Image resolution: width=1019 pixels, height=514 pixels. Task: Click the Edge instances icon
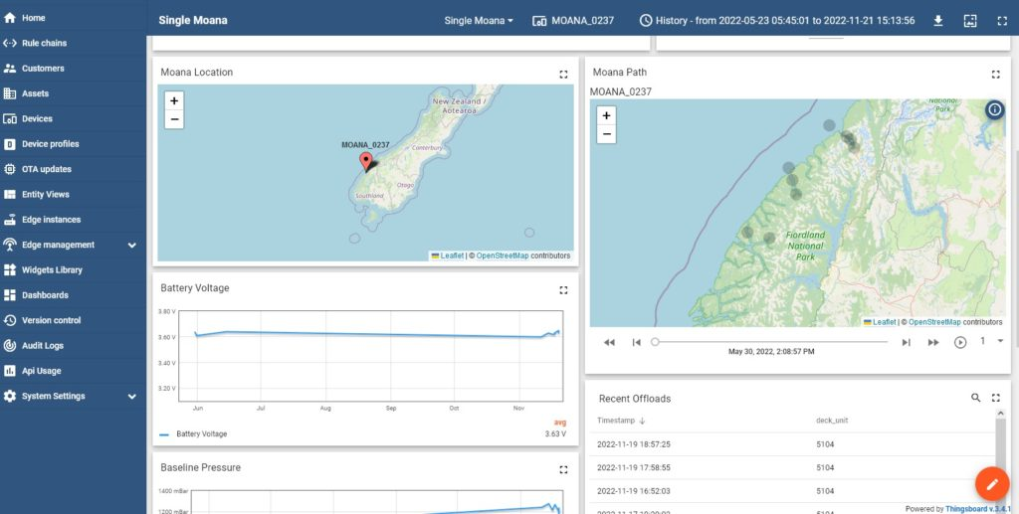click(x=10, y=220)
